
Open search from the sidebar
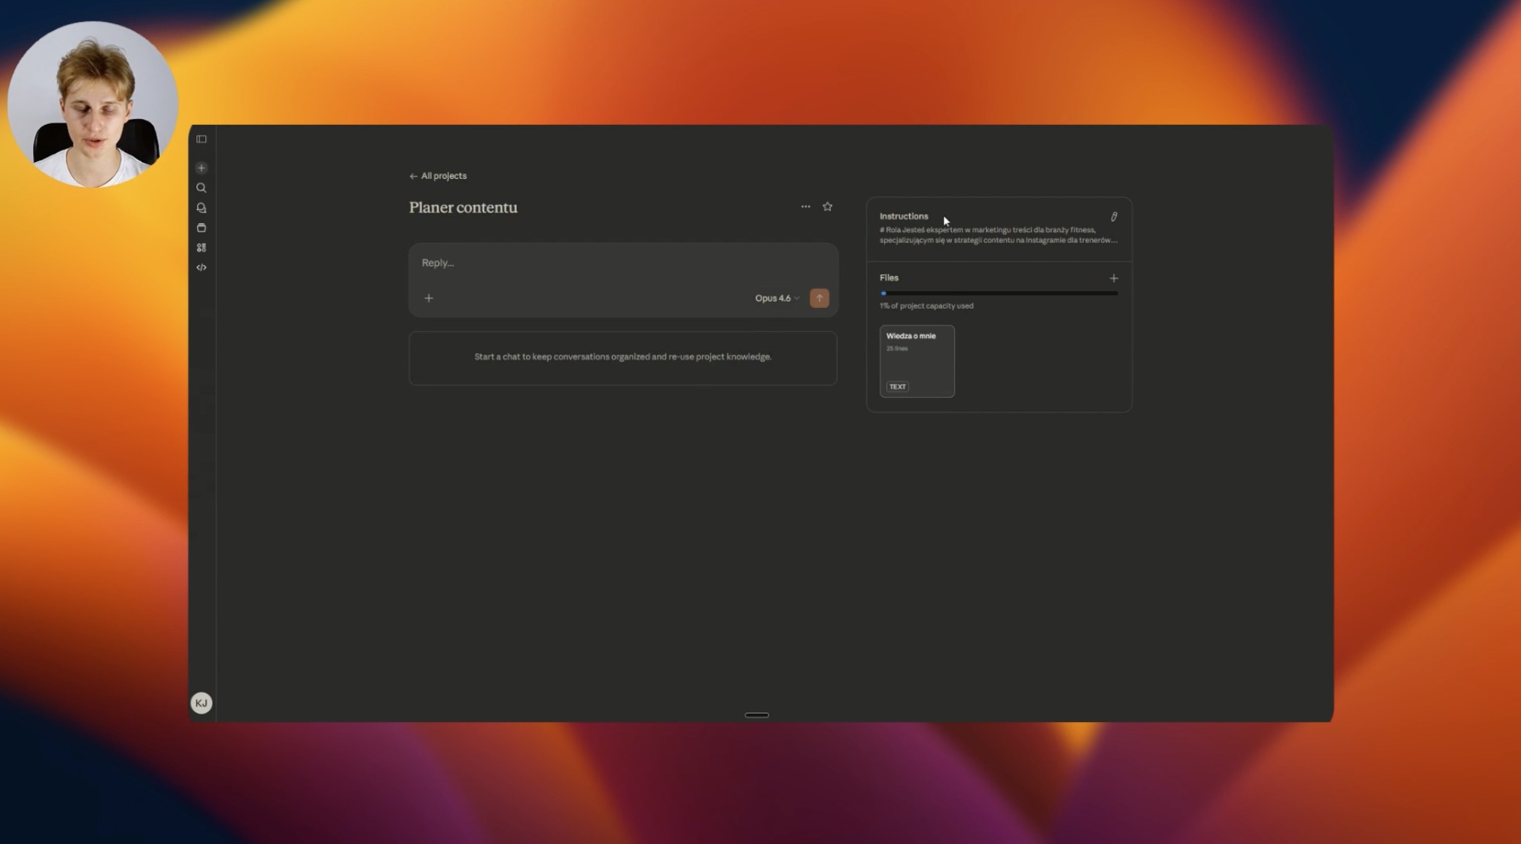(x=202, y=188)
